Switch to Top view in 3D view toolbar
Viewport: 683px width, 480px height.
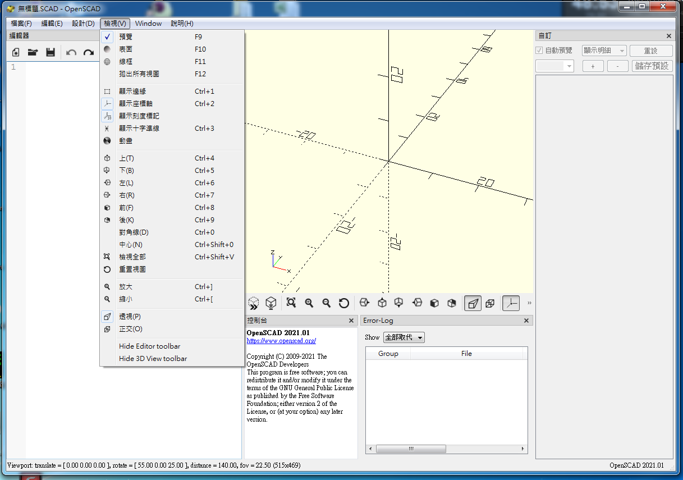(382, 303)
